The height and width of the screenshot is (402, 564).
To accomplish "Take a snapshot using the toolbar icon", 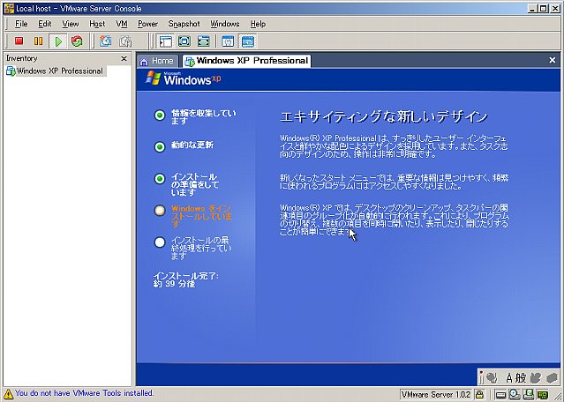I will 105,41.
